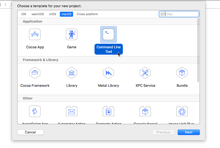Click the "Cocoa App" label

(x=35, y=47)
